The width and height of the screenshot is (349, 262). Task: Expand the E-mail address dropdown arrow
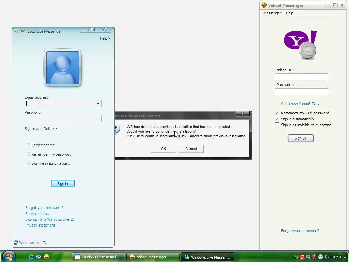98,104
